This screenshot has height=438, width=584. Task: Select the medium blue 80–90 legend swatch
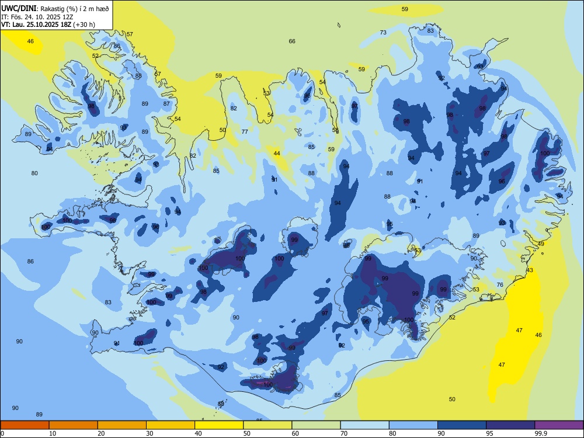click(413, 425)
